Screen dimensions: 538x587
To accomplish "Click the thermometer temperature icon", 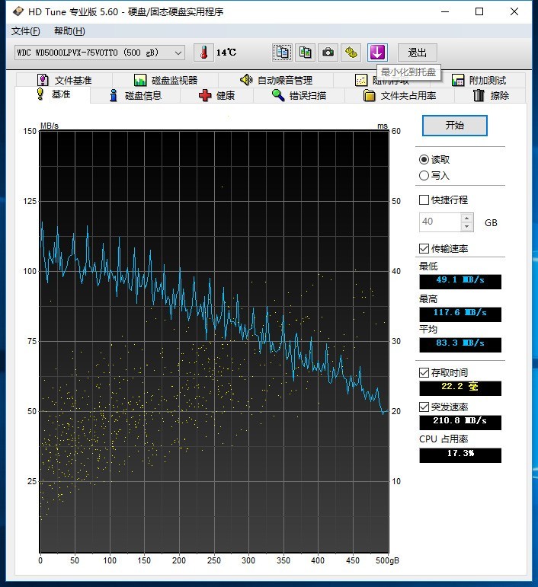I will coord(203,53).
